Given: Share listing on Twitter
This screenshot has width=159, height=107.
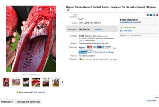Looking at the screenshot, I should [x=154, y=15].
